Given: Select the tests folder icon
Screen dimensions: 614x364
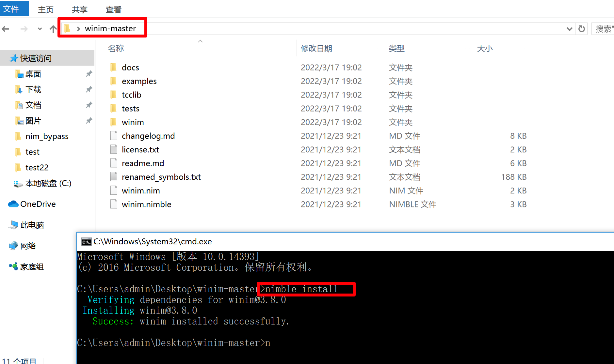Looking at the screenshot, I should (x=113, y=108).
